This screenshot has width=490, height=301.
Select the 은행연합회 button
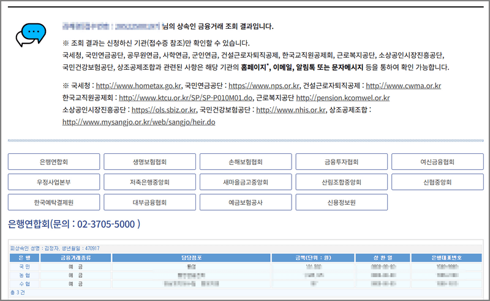point(54,162)
